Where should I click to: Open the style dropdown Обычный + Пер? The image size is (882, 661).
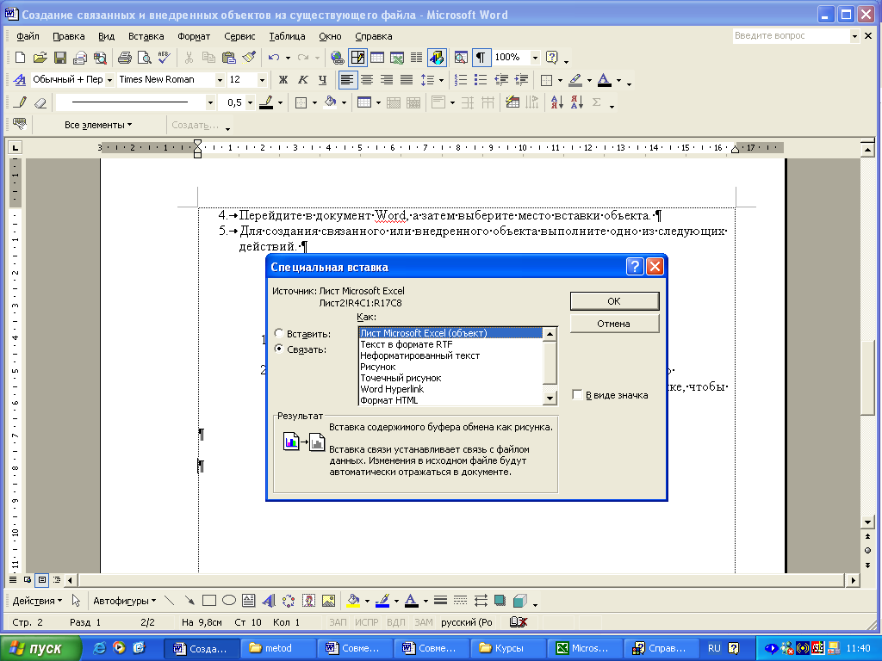109,80
